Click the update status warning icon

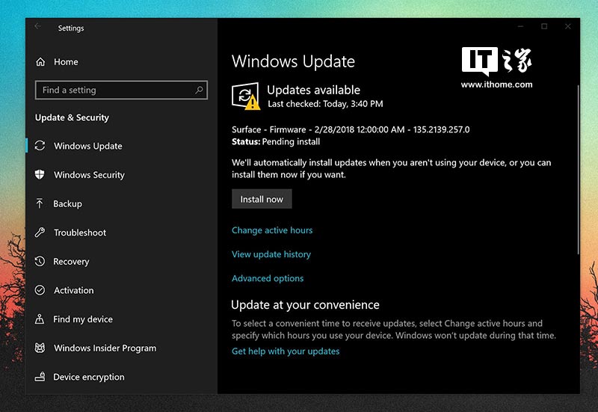[246, 96]
